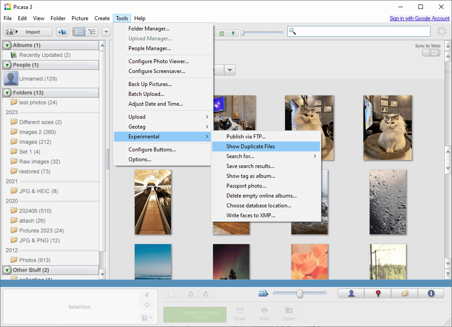Open the Places map pin panel

(378, 293)
